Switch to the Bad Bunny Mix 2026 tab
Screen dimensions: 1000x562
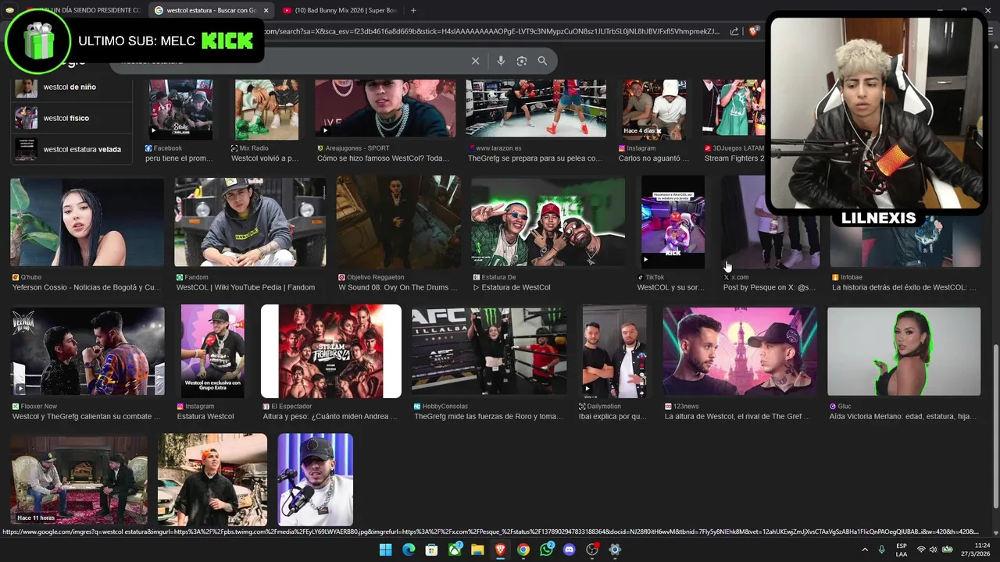pyautogui.click(x=342, y=10)
